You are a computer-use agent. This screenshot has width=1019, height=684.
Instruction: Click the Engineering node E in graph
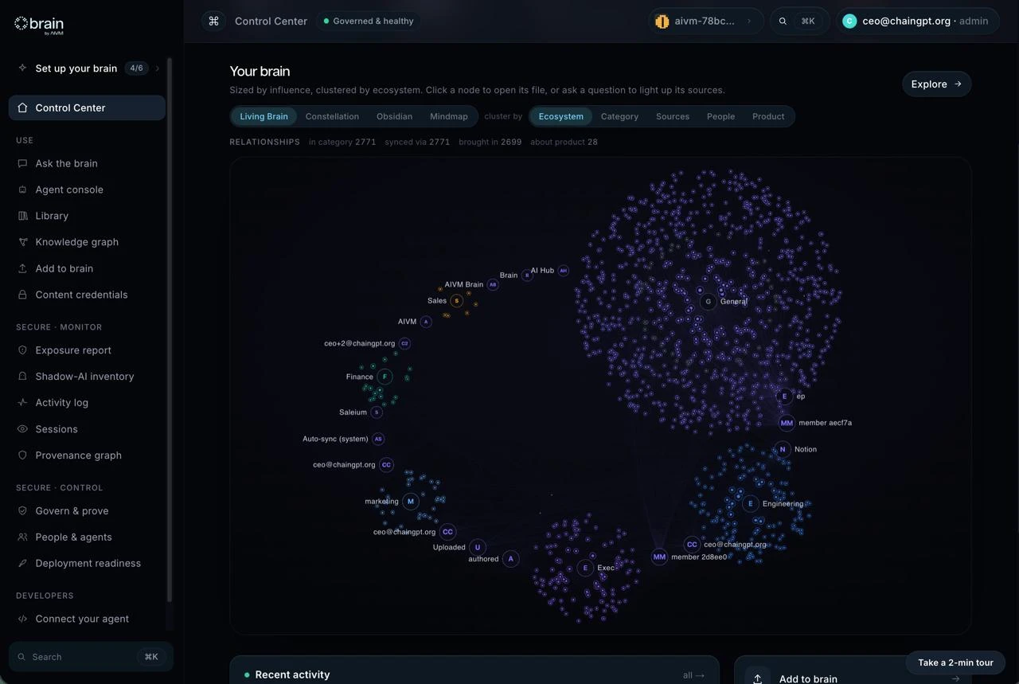coord(750,503)
